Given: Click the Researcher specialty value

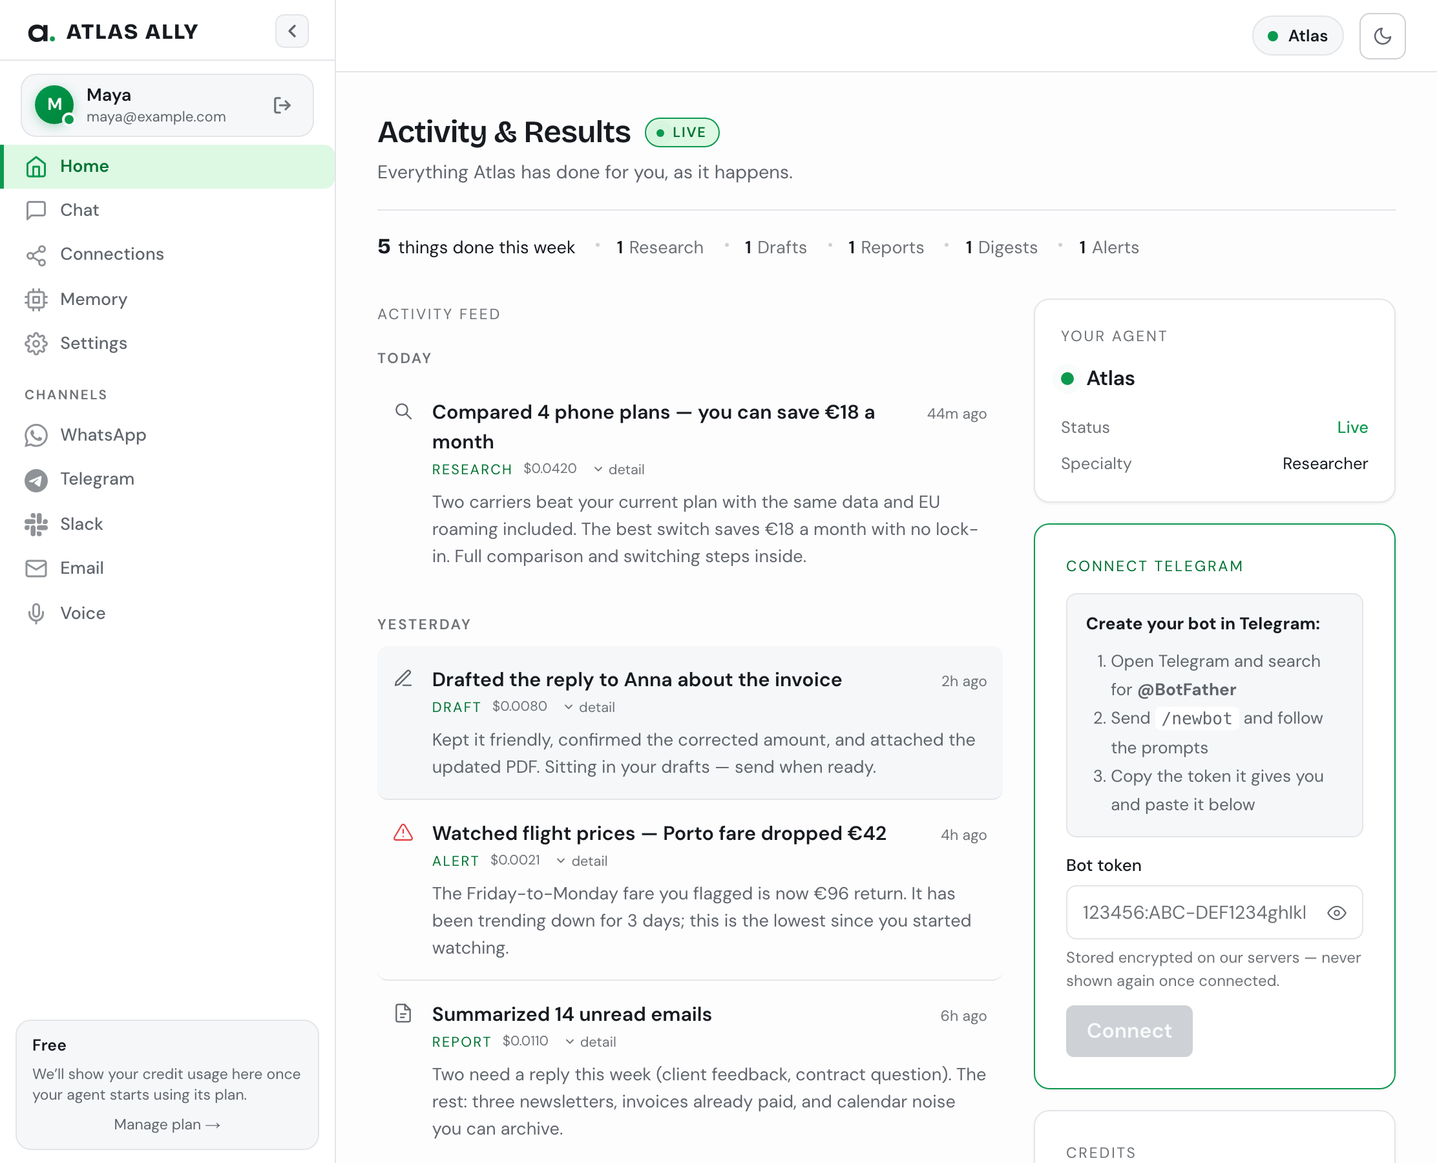Looking at the screenshot, I should tap(1325, 464).
